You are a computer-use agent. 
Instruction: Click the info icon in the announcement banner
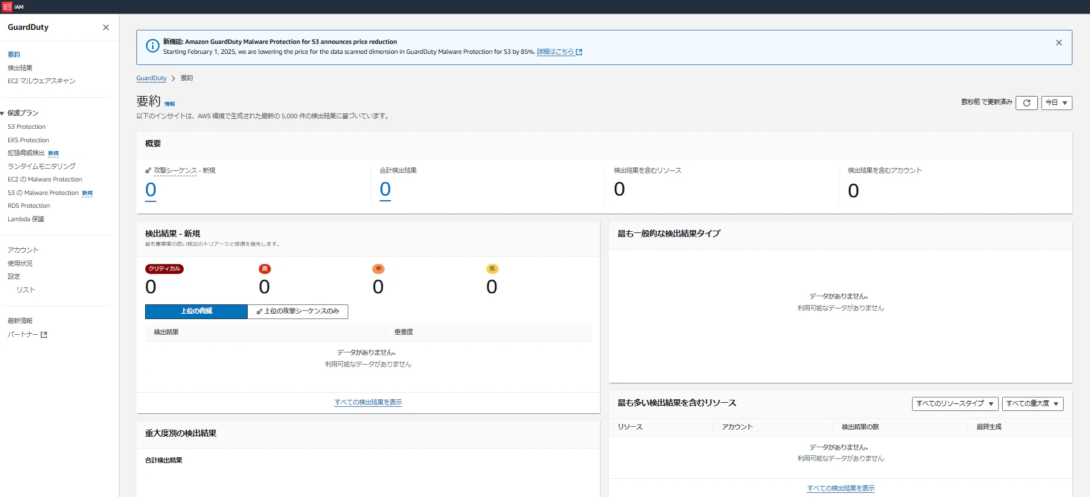(152, 46)
